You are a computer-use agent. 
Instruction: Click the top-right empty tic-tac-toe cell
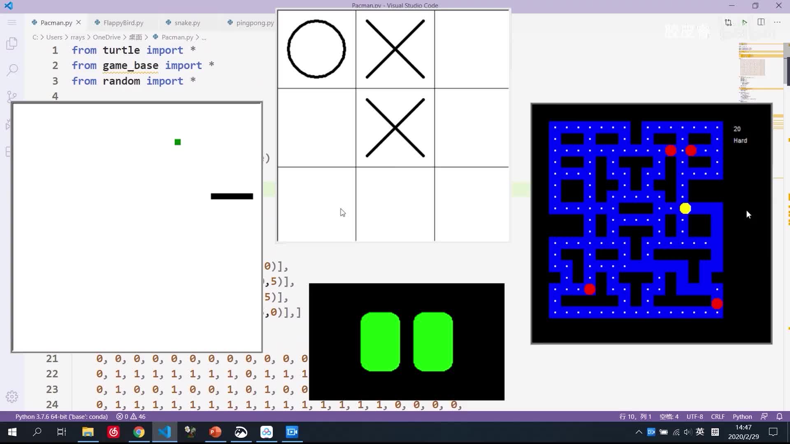[x=472, y=49]
